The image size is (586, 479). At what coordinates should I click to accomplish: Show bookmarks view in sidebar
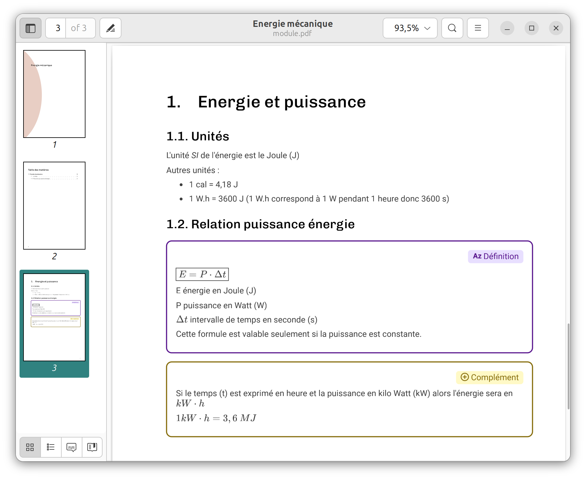click(92, 447)
